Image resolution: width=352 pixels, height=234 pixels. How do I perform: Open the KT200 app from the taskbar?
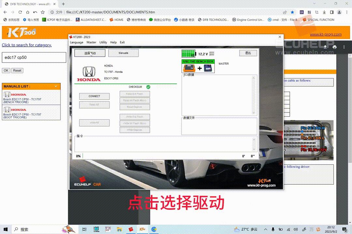(x=142, y=229)
